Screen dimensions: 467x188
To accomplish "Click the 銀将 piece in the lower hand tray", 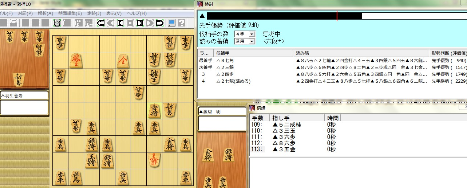I will [229, 155].
